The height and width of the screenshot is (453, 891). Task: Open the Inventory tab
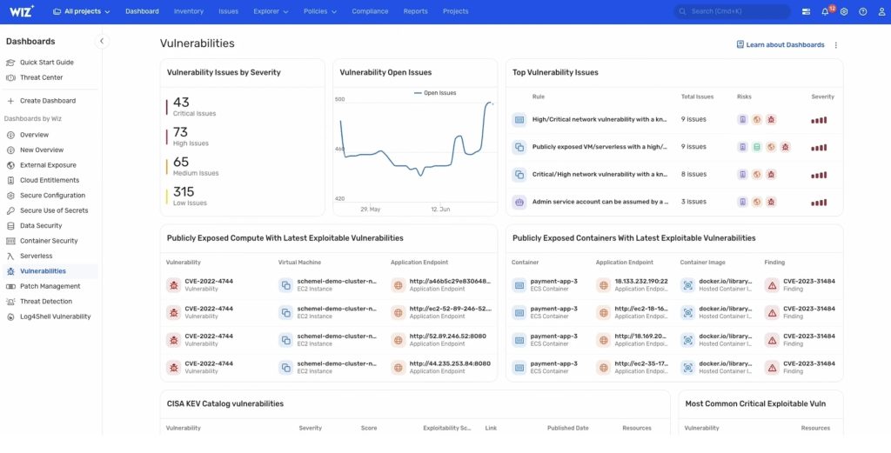click(x=188, y=12)
